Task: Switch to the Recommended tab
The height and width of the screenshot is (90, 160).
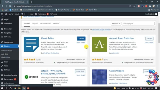Action: pyautogui.click(x=45, y=23)
